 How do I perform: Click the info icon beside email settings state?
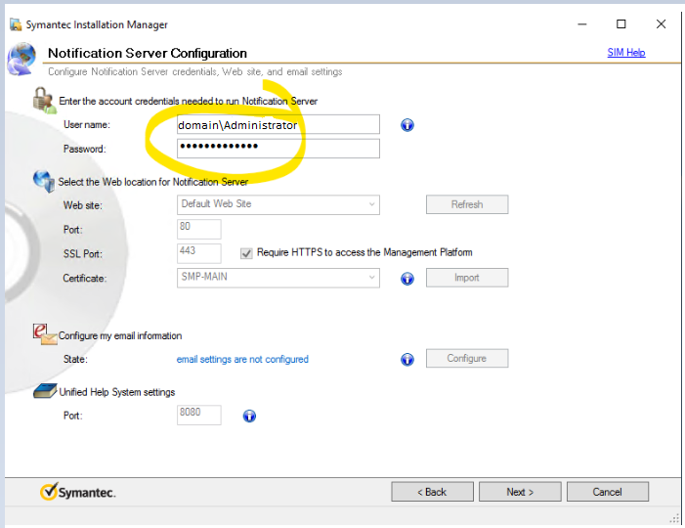407,360
